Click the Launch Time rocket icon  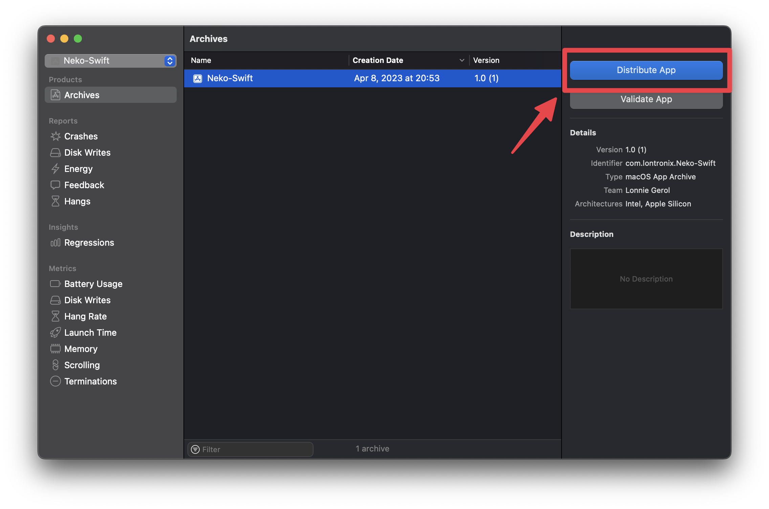click(x=56, y=333)
